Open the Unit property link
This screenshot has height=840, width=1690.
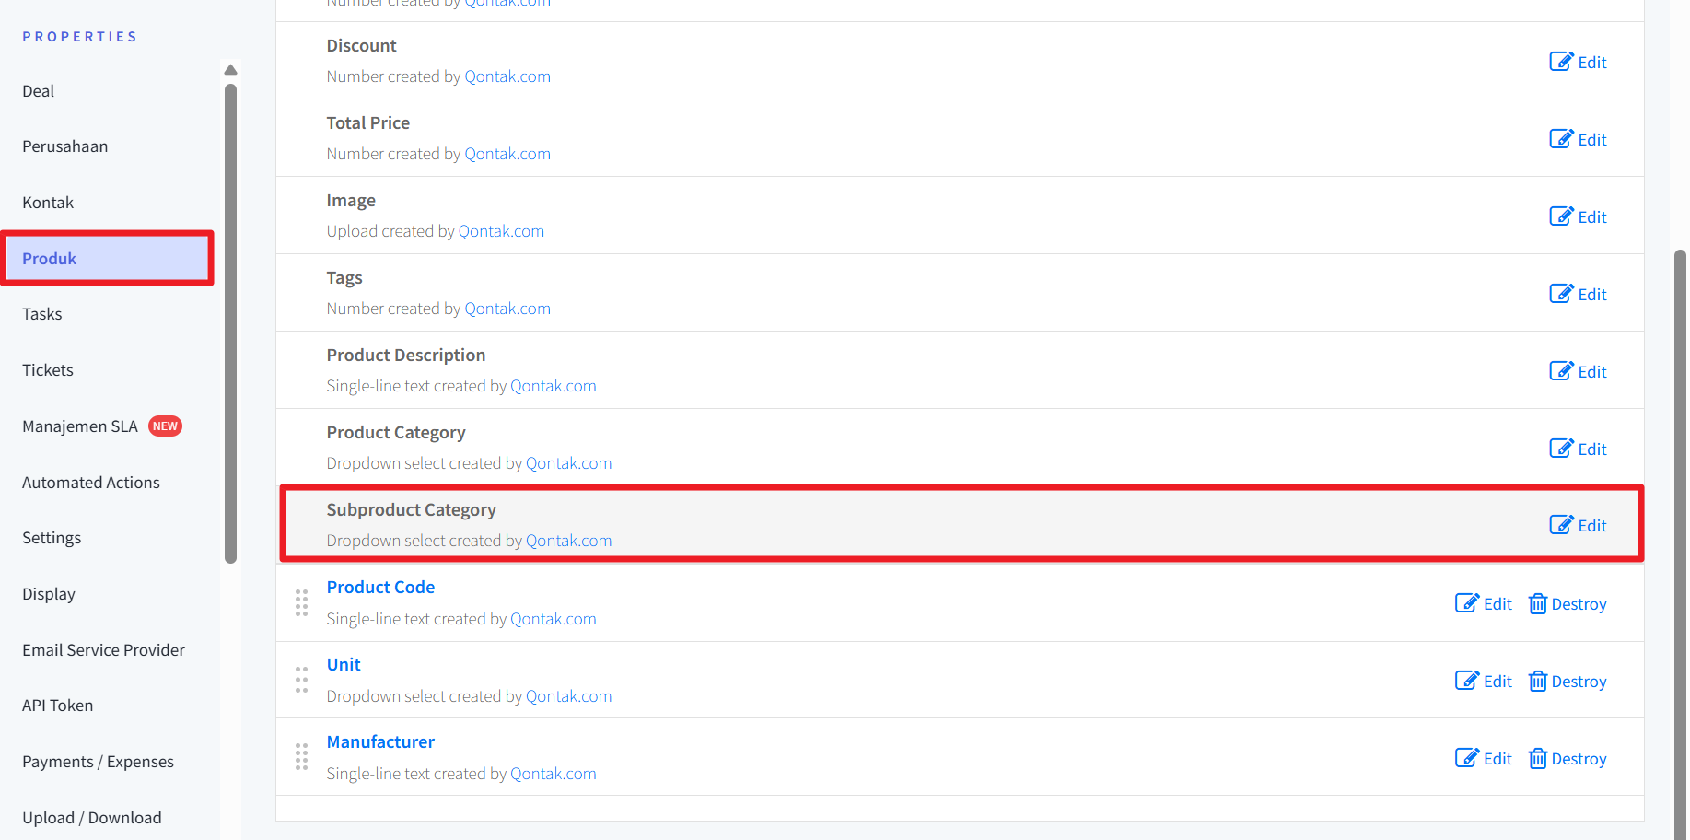[344, 665]
